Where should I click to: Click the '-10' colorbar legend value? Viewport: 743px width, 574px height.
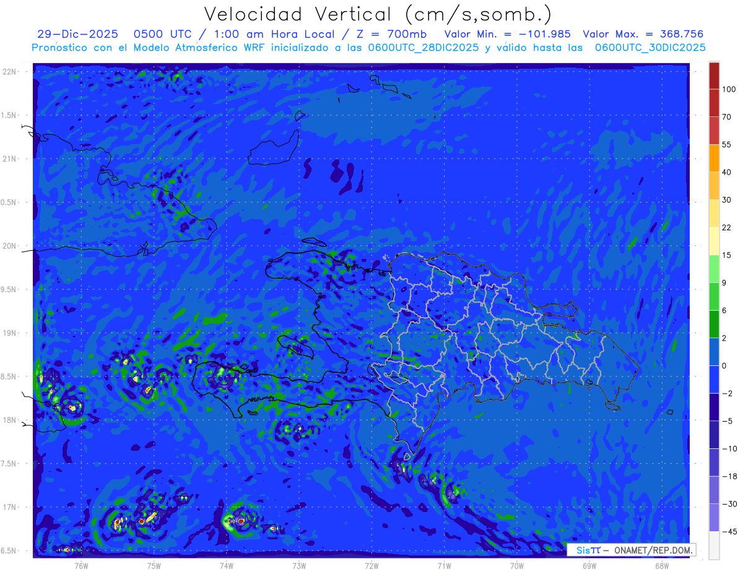pos(729,448)
